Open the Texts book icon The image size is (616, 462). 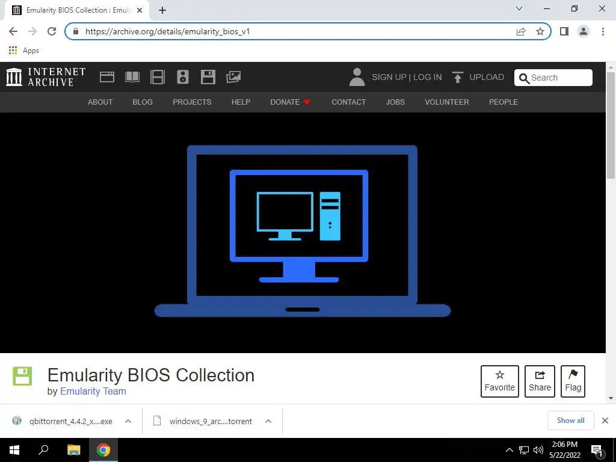click(x=132, y=77)
